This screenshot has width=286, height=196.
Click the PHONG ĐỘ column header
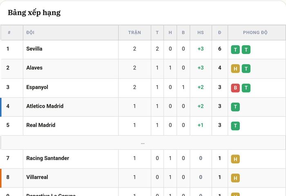(255, 32)
